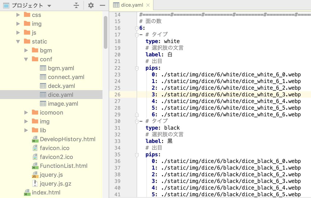Expand the js folder
The height and width of the screenshot is (198, 311).
18,32
